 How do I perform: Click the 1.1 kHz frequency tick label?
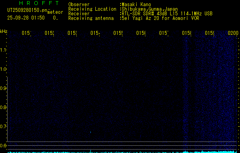tap(3, 50)
